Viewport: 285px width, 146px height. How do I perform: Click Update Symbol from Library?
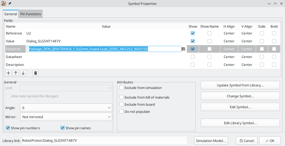coord(240,85)
